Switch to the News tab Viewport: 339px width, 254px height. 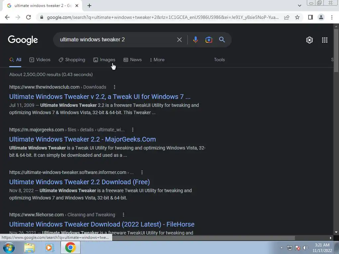coord(132,60)
